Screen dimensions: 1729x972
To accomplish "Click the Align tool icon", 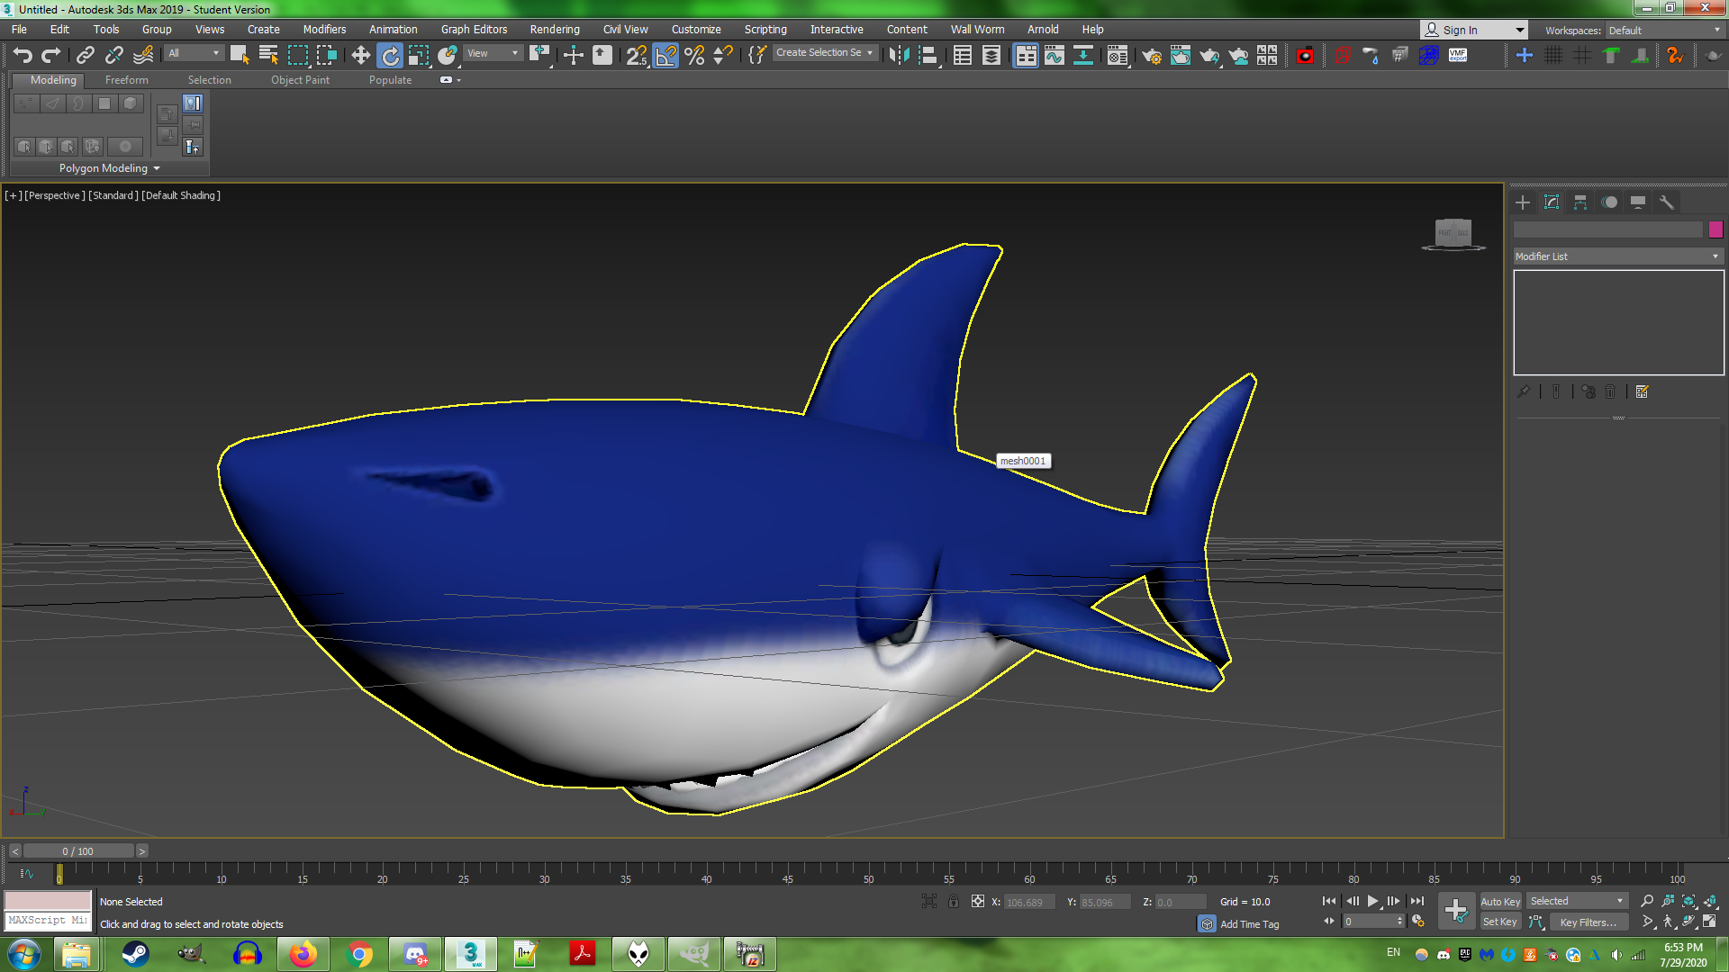I will click(928, 56).
